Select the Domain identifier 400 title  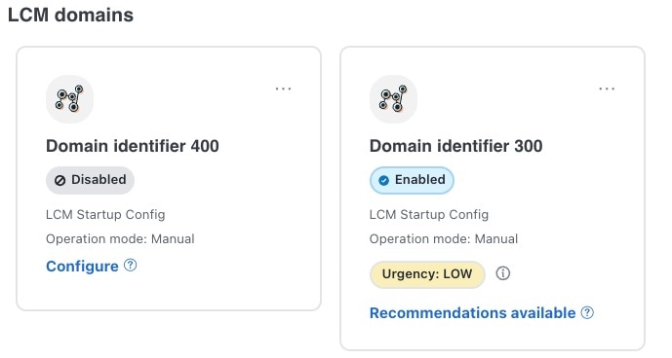pos(133,146)
